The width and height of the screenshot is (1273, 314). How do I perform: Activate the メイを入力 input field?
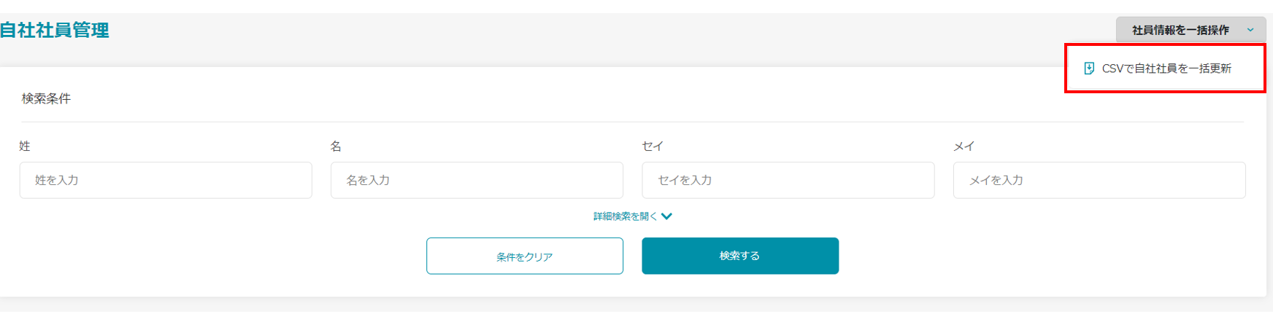tap(1099, 180)
